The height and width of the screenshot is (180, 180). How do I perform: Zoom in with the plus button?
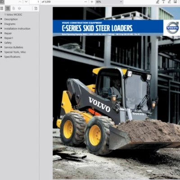point(92,2)
